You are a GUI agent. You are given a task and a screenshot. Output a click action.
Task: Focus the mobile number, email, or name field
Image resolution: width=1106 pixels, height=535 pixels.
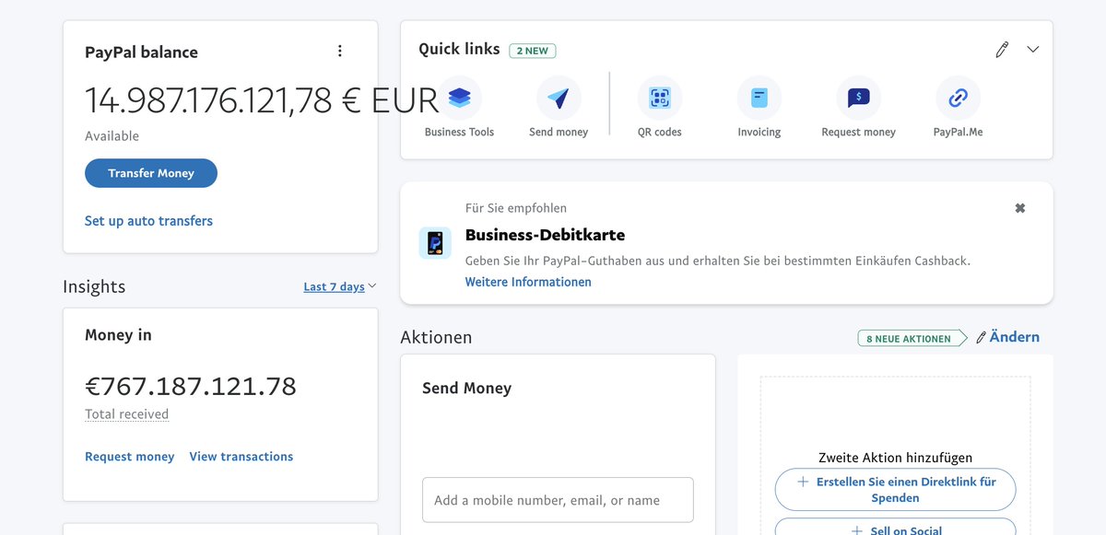pyautogui.click(x=558, y=500)
